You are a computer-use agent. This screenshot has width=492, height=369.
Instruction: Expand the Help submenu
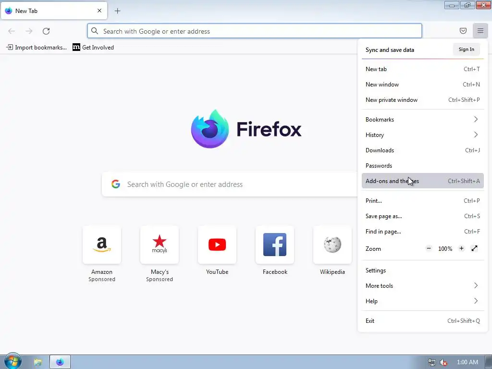tap(423, 301)
